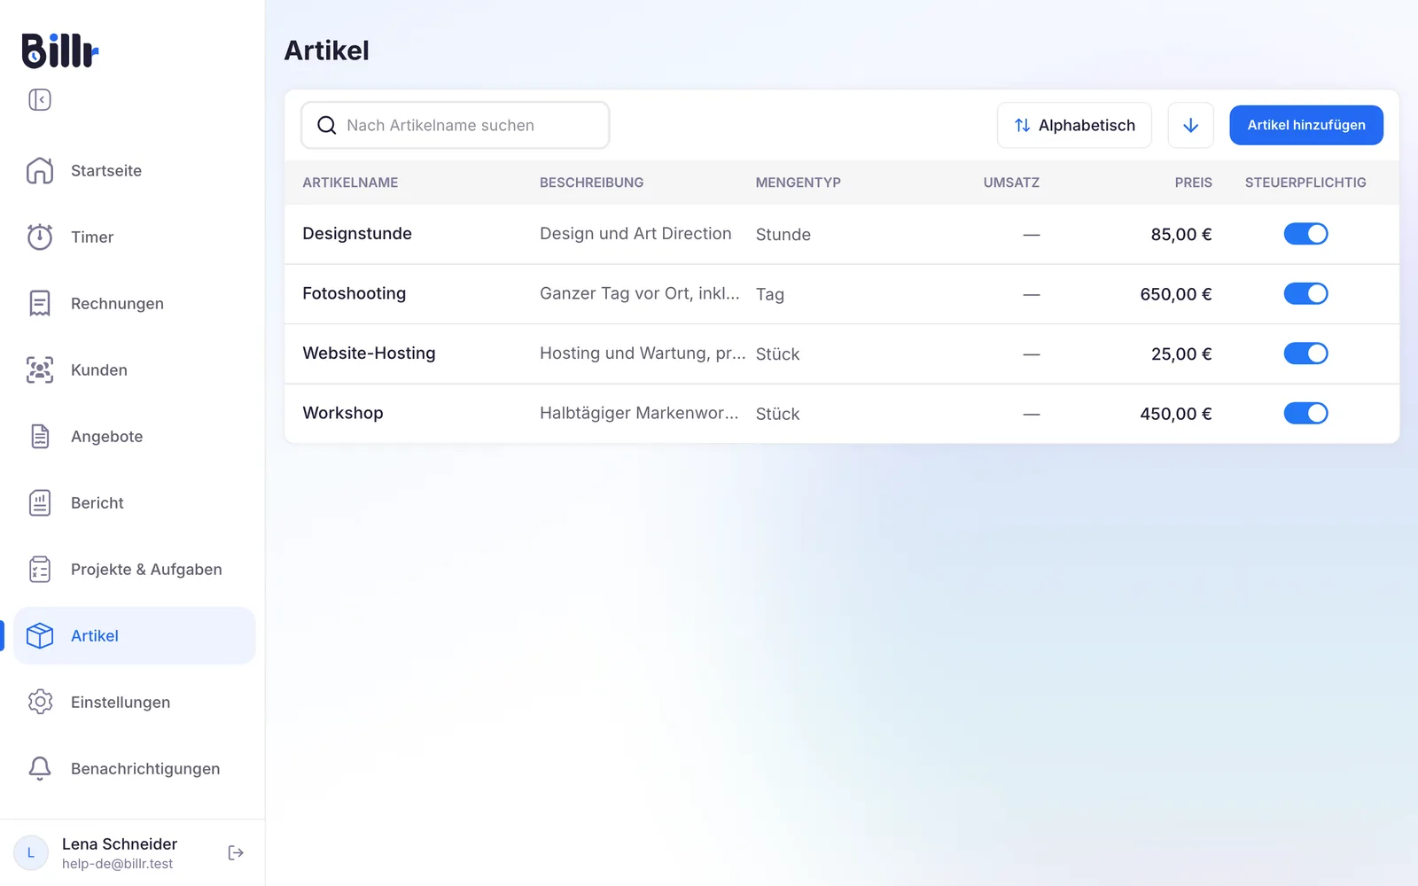The width and height of the screenshot is (1418, 886).
Task: Click the Stunde quantity type cell
Action: (783, 234)
